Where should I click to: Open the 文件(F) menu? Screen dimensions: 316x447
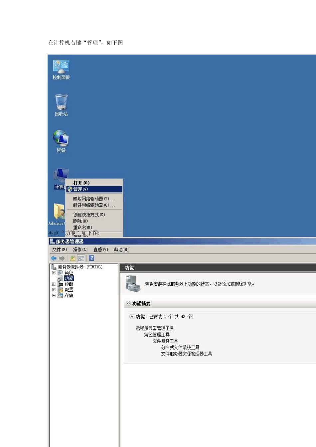coord(60,249)
